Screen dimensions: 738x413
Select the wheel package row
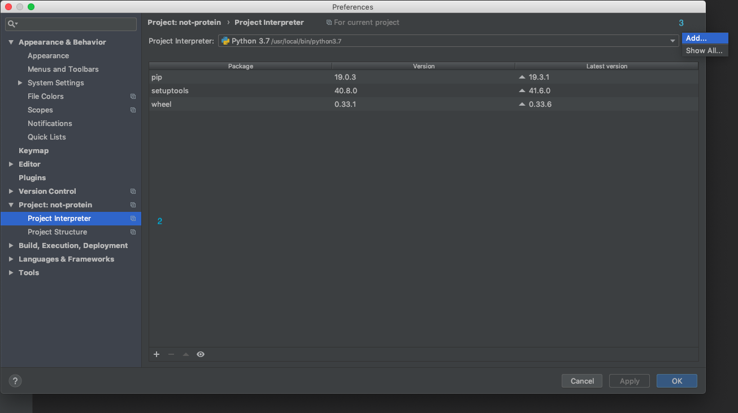[424, 104]
